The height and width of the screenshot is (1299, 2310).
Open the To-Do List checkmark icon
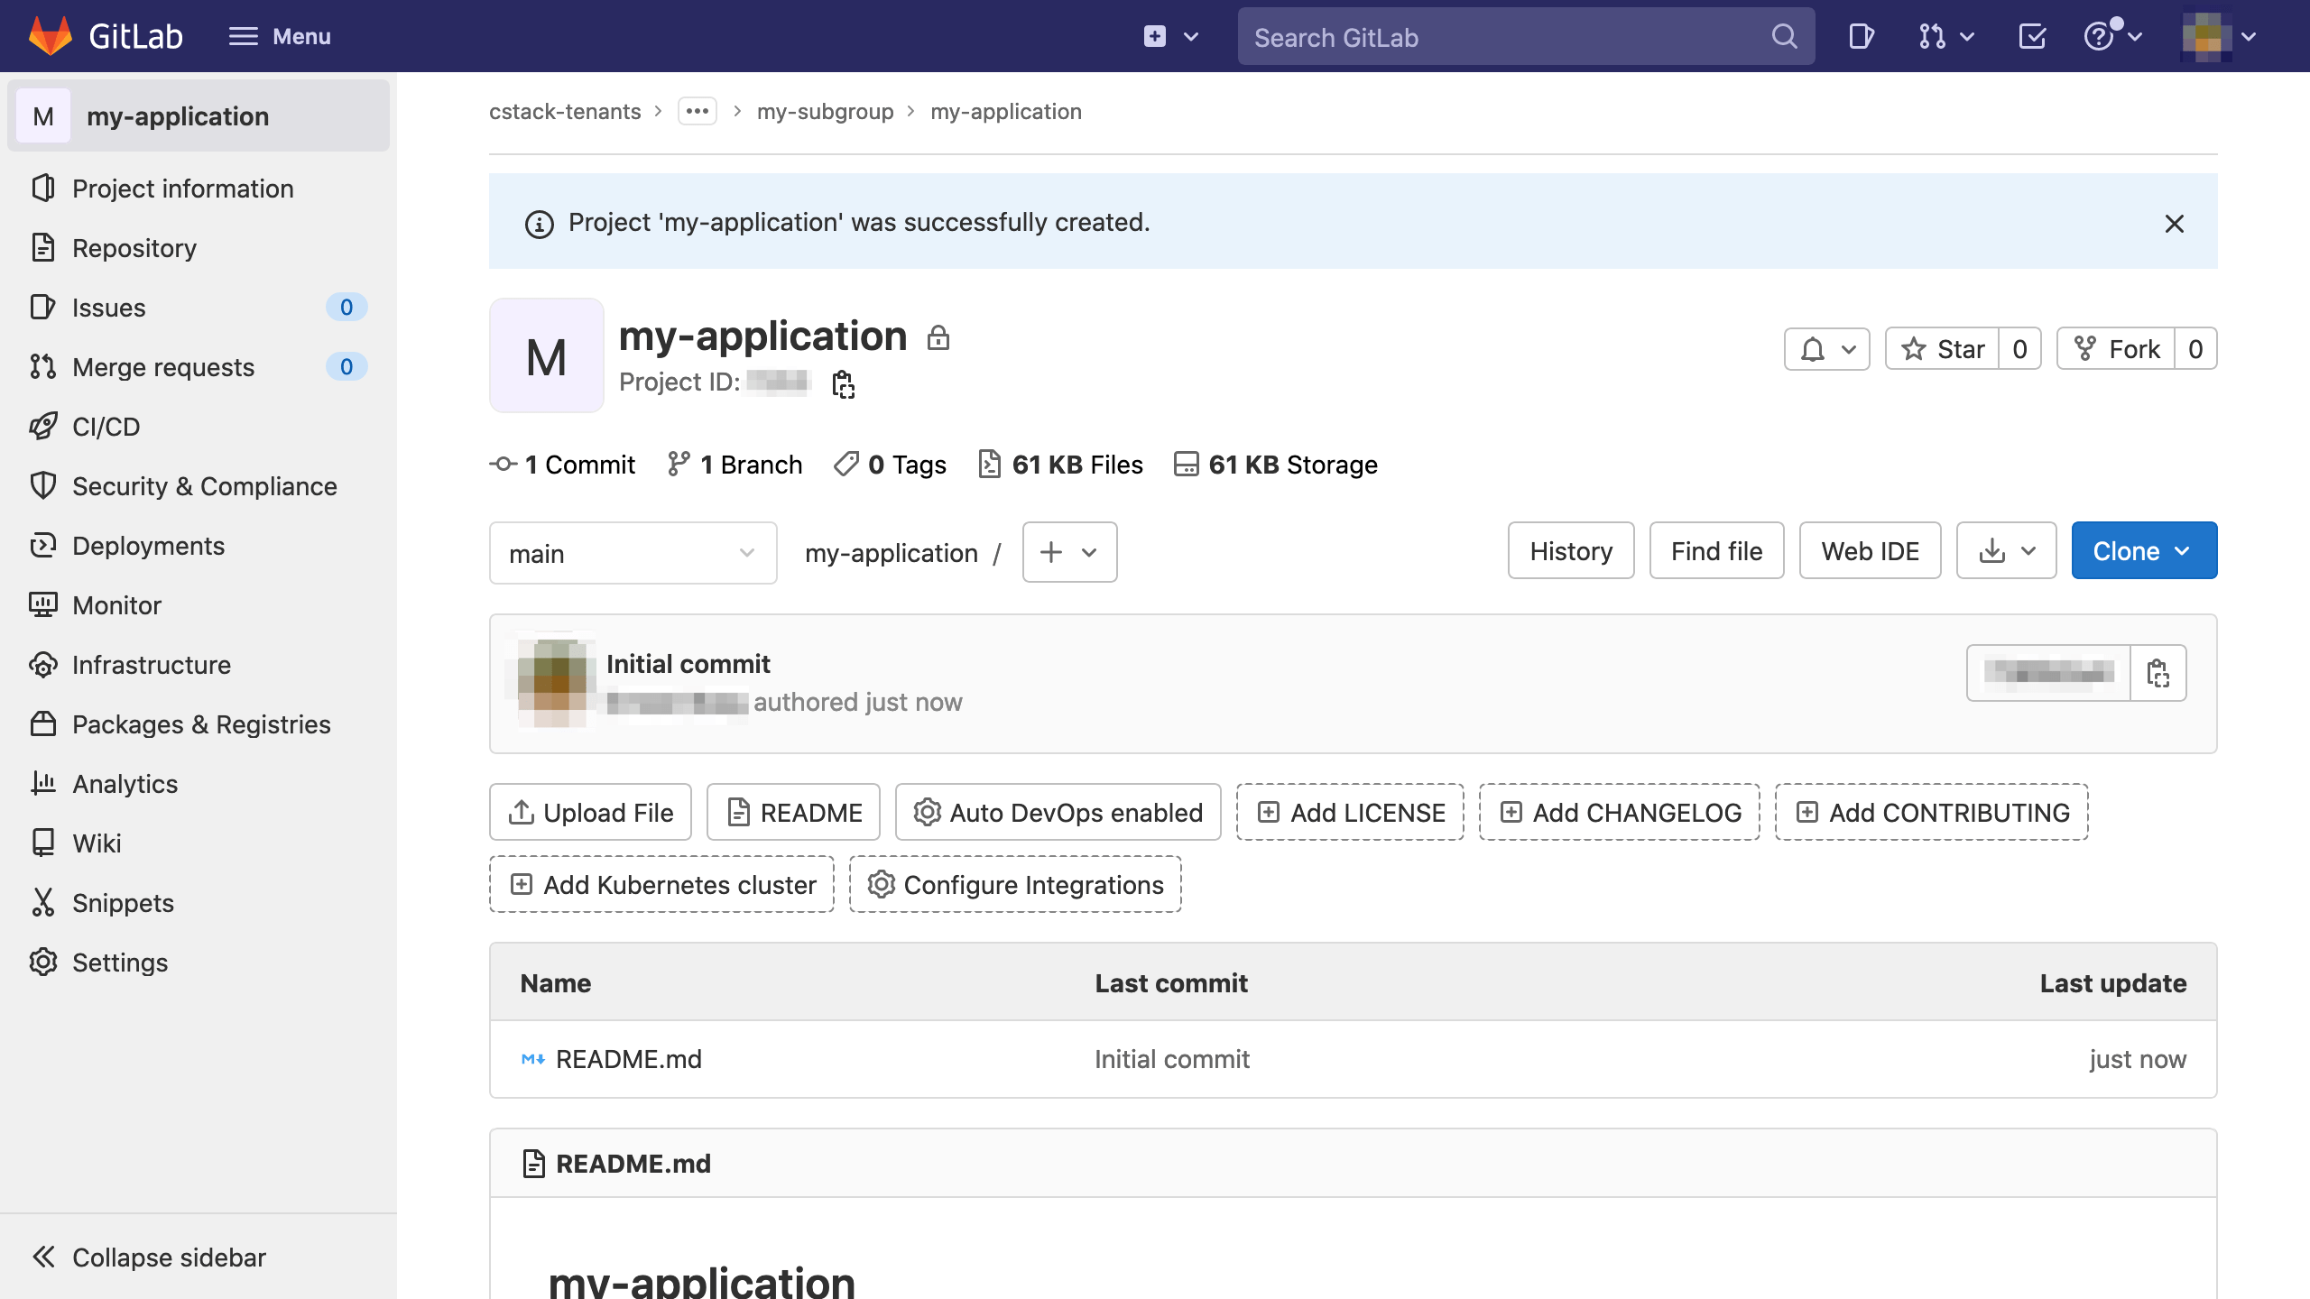(x=2031, y=36)
